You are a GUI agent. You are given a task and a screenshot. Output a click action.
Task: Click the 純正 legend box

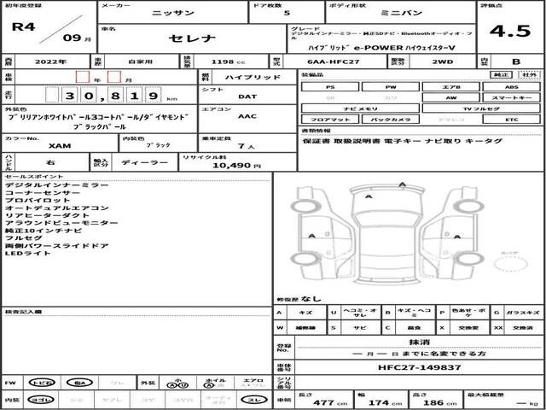[x=501, y=74]
